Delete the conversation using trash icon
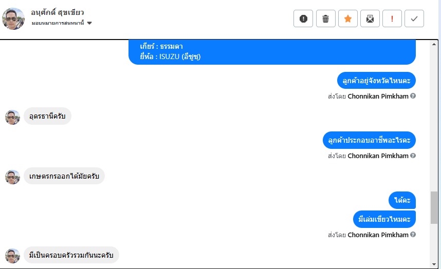441x269 pixels. [325, 19]
